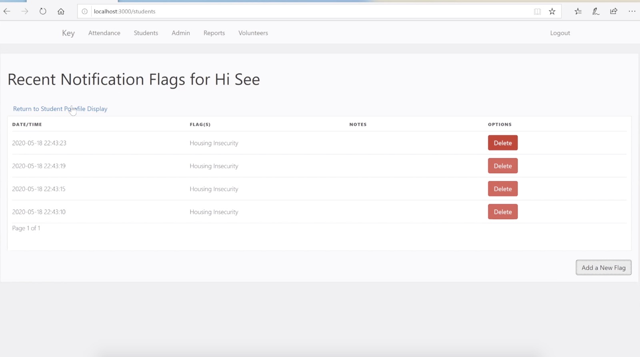Open the favorites hub icon

coord(578,11)
